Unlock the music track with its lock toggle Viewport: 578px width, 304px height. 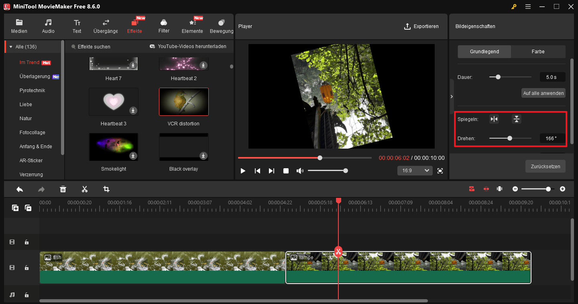pyautogui.click(x=26, y=294)
